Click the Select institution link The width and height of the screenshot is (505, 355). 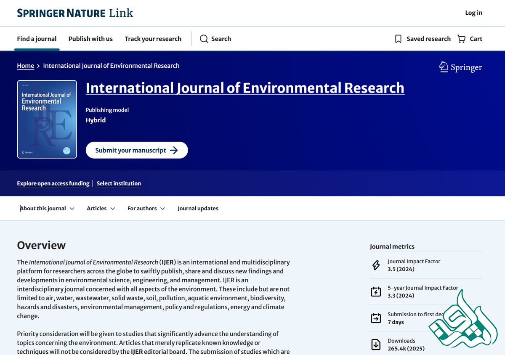coord(119,183)
